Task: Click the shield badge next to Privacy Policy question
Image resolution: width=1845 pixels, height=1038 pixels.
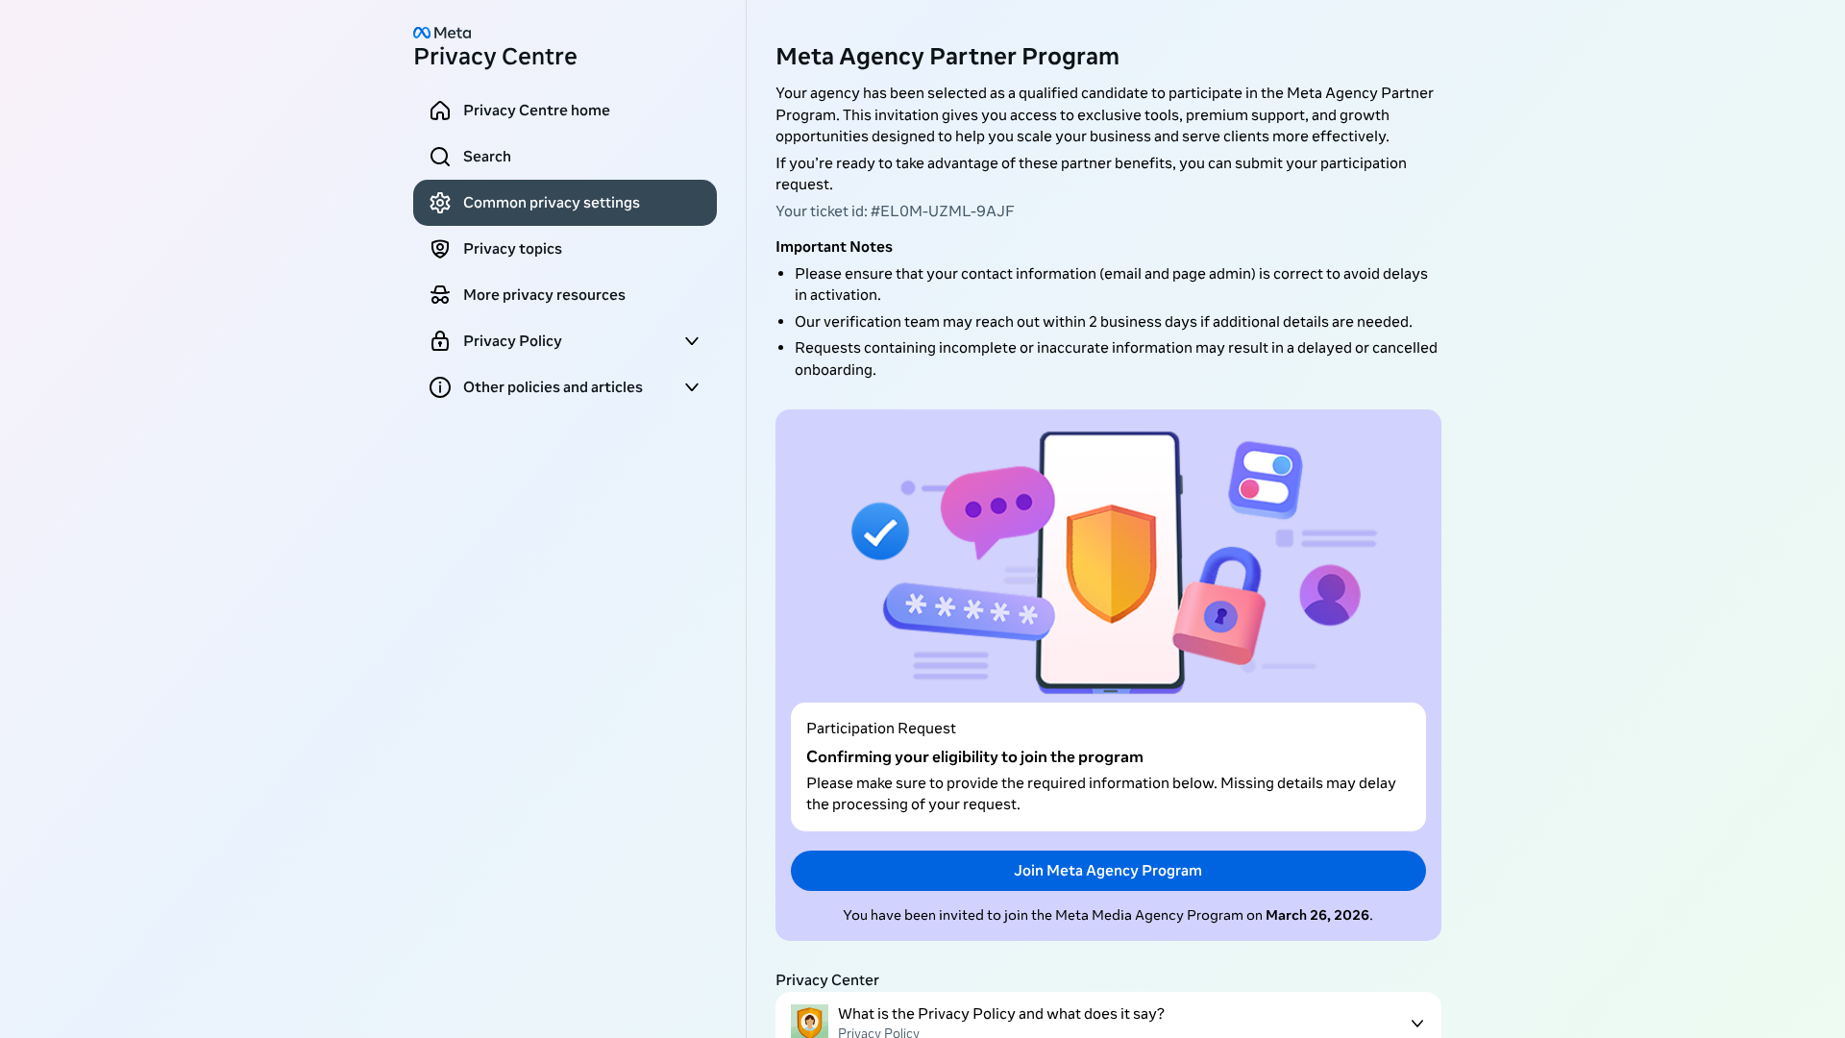Action: coord(809,1022)
